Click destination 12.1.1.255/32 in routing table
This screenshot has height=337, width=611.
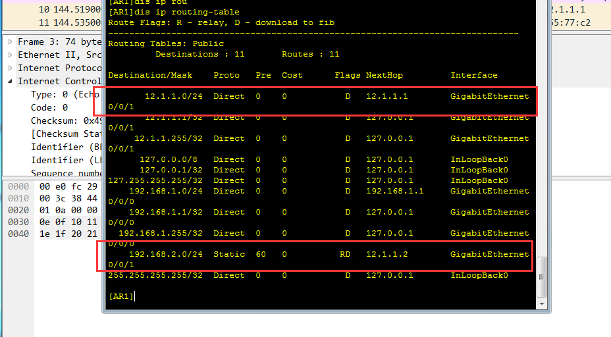click(169, 138)
